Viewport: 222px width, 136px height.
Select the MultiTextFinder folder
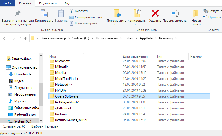tap(129, 79)
